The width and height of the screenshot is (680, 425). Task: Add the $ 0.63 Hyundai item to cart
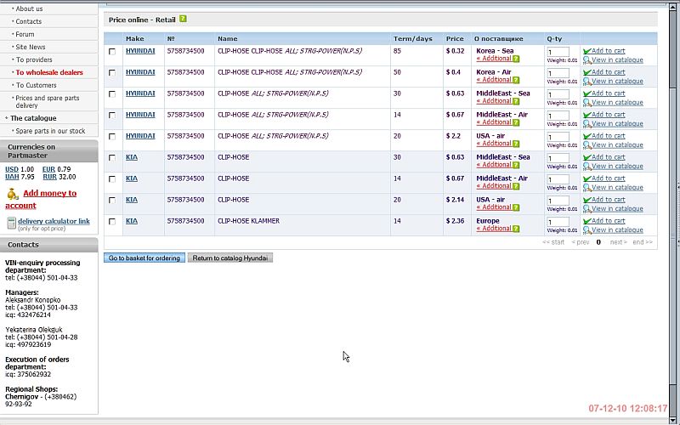click(608, 93)
